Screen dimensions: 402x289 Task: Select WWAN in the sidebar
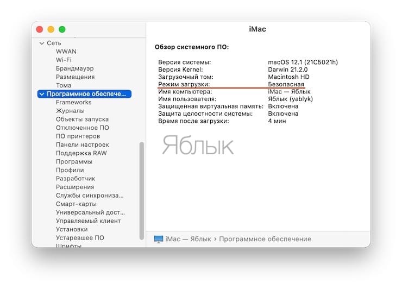(66, 52)
